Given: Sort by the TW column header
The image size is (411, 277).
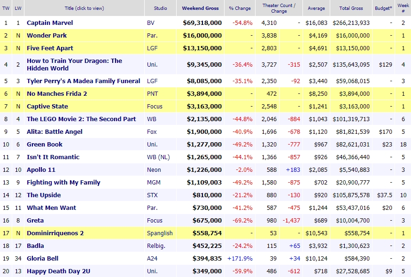Looking at the screenshot, I should 6,8.
